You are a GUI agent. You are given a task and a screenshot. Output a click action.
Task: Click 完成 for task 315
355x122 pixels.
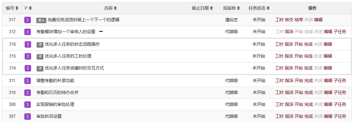tap(308, 56)
